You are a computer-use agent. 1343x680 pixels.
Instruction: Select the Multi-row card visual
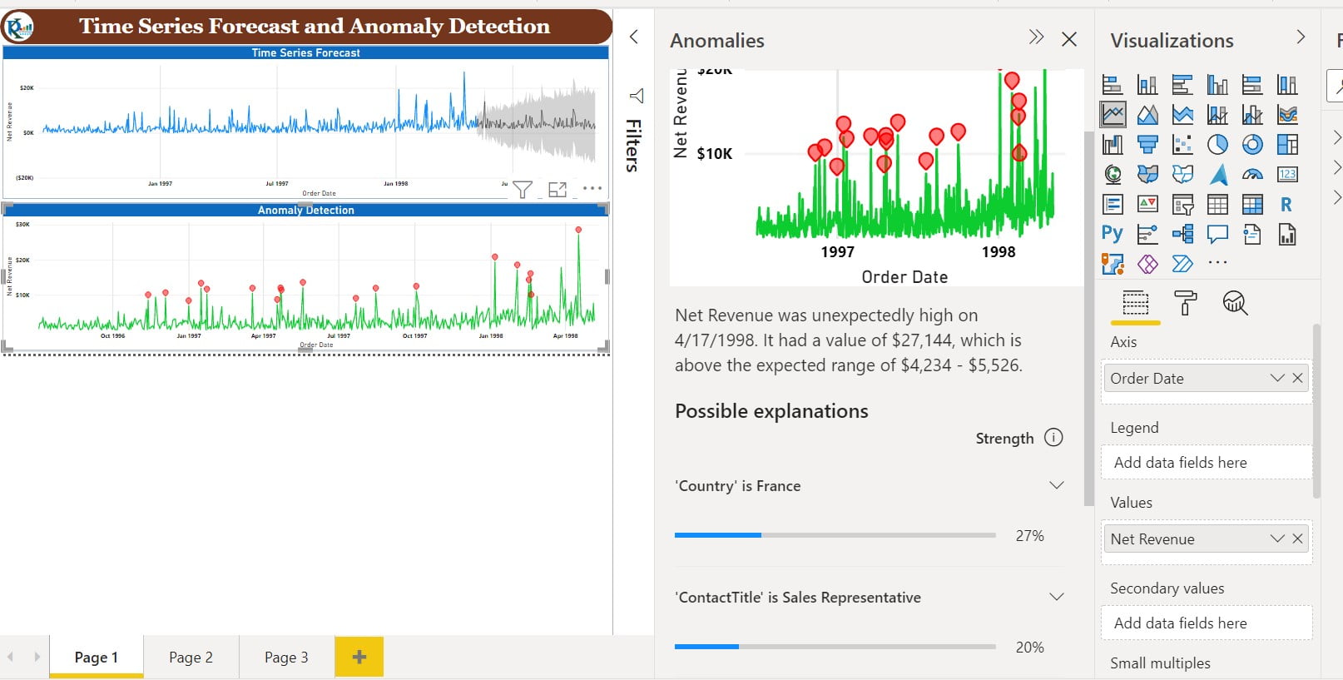point(1113,205)
